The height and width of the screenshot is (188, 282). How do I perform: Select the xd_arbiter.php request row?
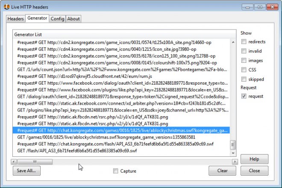click(x=121, y=103)
